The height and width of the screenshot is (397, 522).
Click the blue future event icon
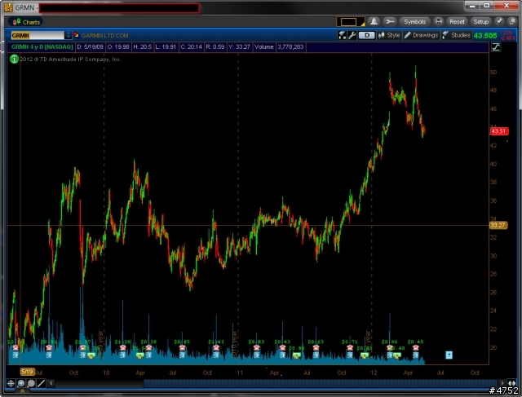click(x=449, y=355)
